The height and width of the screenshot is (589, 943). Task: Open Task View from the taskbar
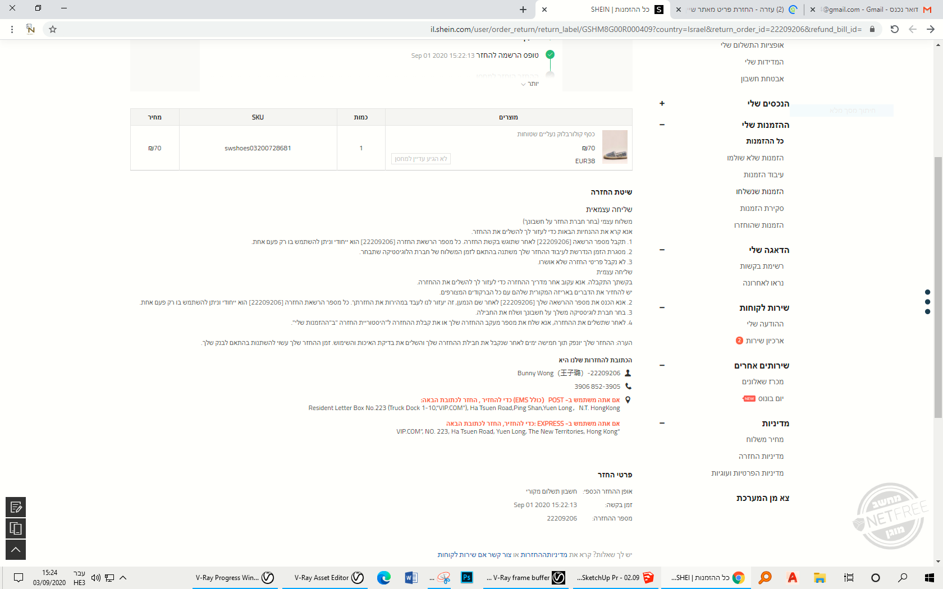pyautogui.click(x=849, y=578)
